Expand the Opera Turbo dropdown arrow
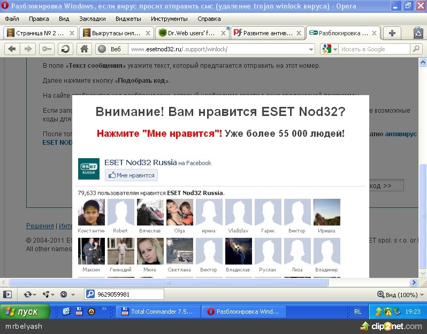The image size is (427, 334). click(x=73, y=294)
